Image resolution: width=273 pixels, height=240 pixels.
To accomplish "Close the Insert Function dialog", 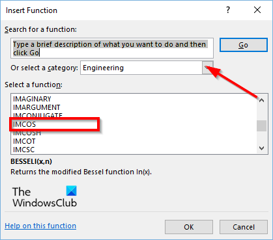I will (x=257, y=10).
